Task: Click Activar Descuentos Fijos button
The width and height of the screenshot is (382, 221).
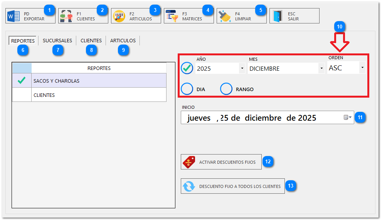Action: click(x=221, y=162)
